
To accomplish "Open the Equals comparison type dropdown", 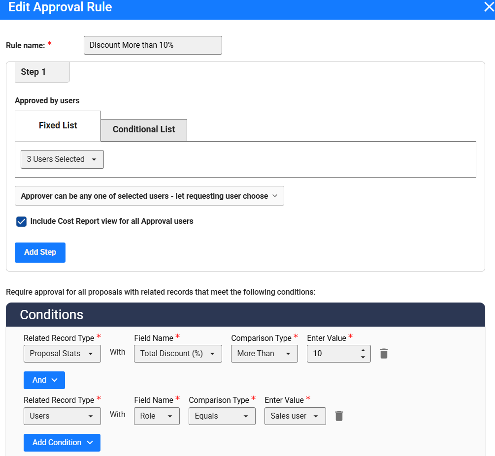I will tap(222, 416).
